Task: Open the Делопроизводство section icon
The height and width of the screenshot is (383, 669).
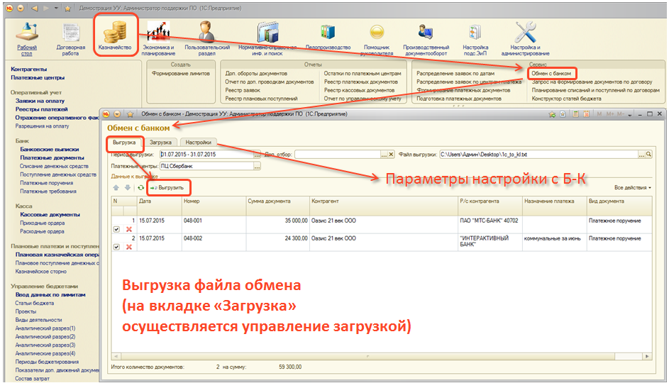Action: tap(328, 36)
